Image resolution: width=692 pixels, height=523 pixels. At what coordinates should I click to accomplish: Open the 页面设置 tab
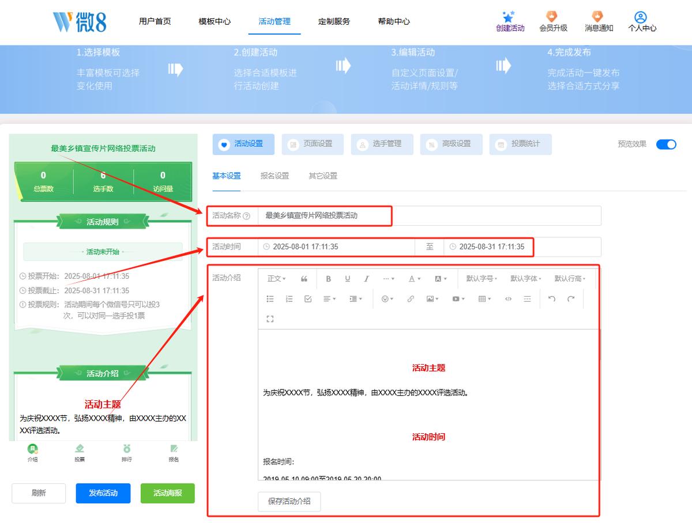coord(313,144)
